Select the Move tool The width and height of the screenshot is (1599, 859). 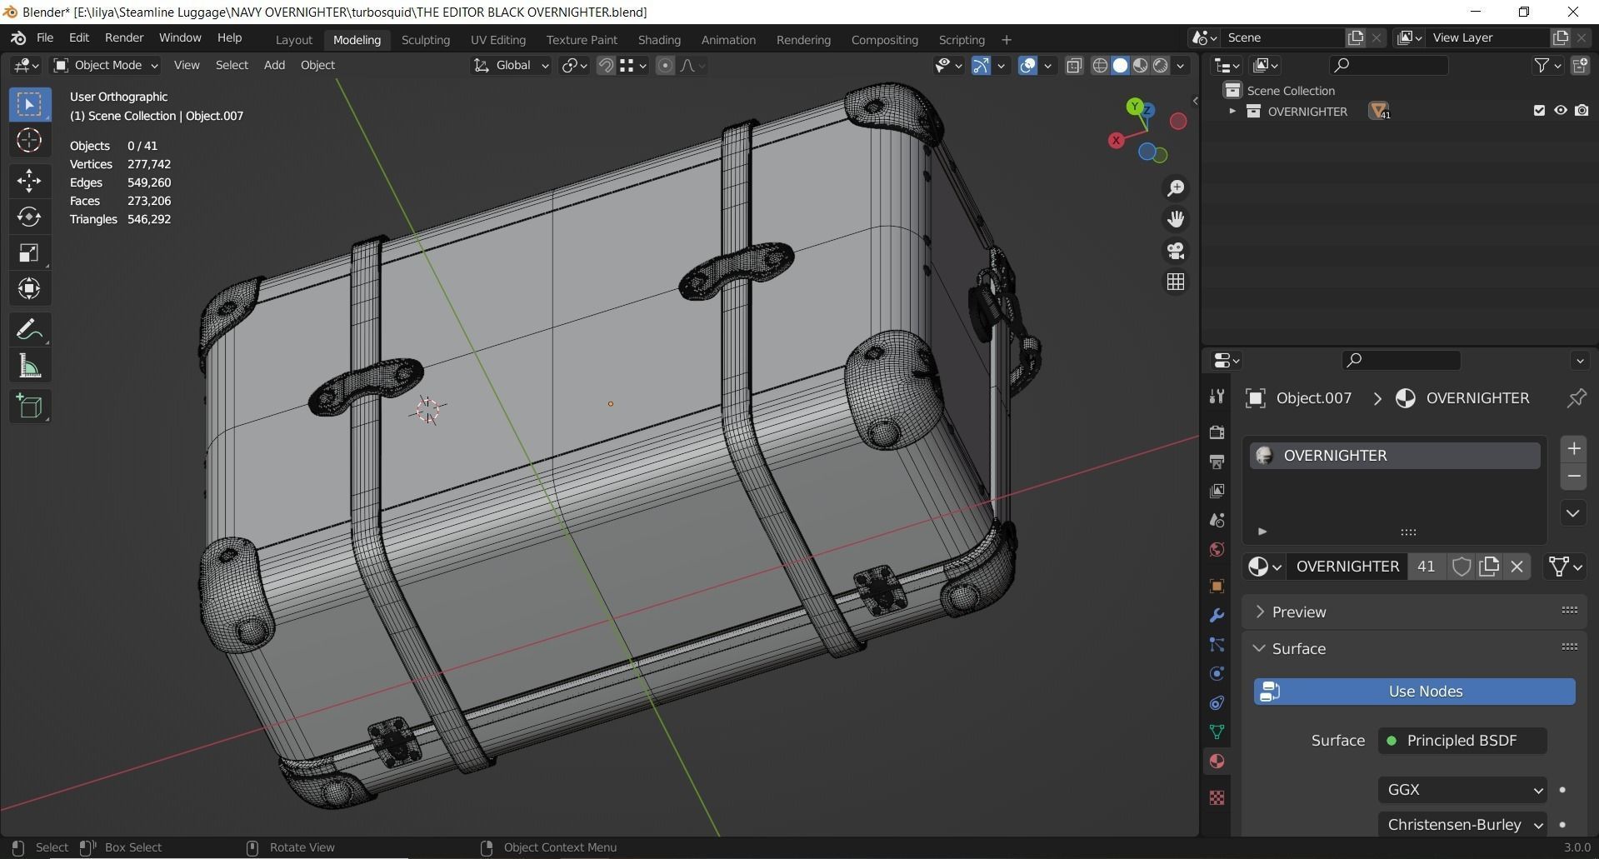29,180
